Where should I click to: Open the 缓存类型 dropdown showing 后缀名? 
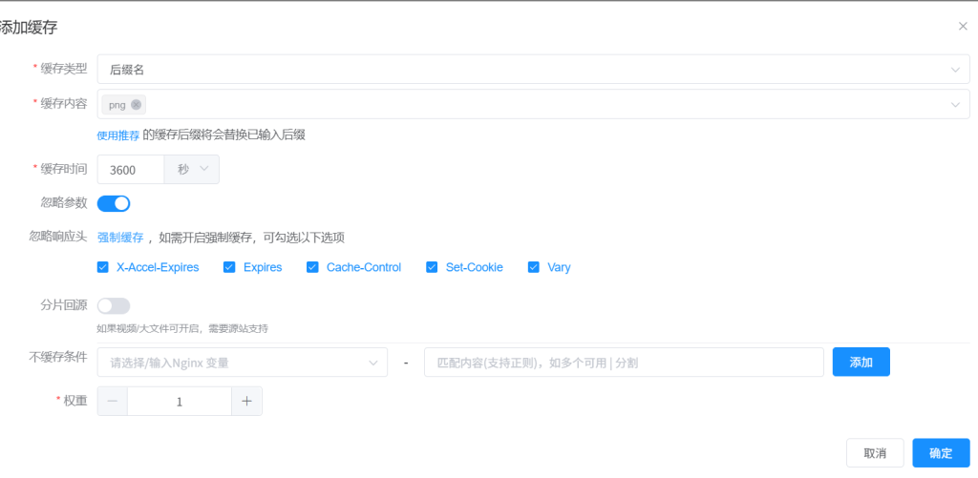(533, 69)
